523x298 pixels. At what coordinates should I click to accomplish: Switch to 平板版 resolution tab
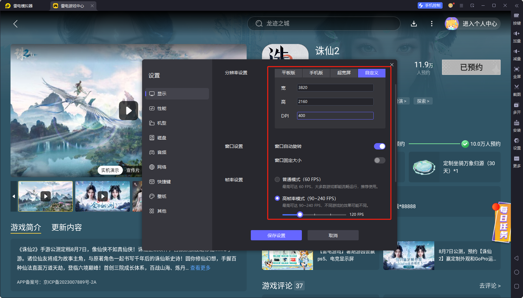coord(288,73)
